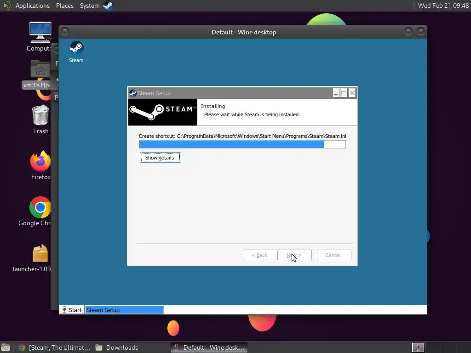Screen dimensions: 471x353
Task: Show details of Steam installation
Action: (x=161, y=158)
